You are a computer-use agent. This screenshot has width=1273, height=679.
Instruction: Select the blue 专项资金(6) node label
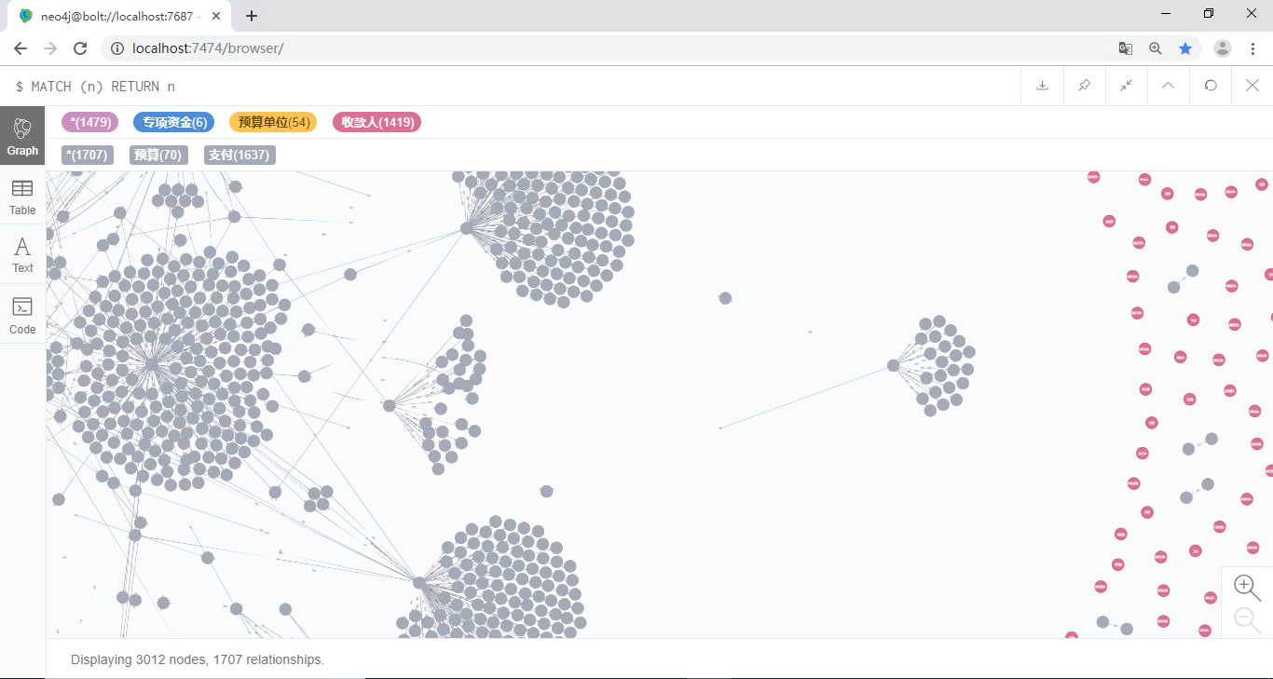(173, 122)
